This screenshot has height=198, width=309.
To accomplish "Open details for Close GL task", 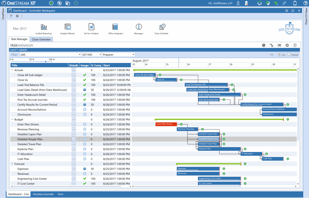I will coord(73,80).
